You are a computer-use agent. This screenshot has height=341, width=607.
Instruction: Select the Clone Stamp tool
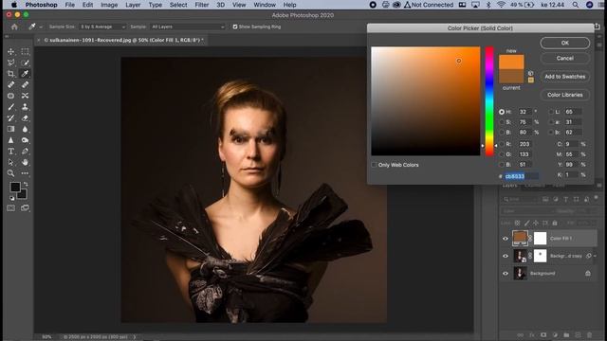coord(26,107)
